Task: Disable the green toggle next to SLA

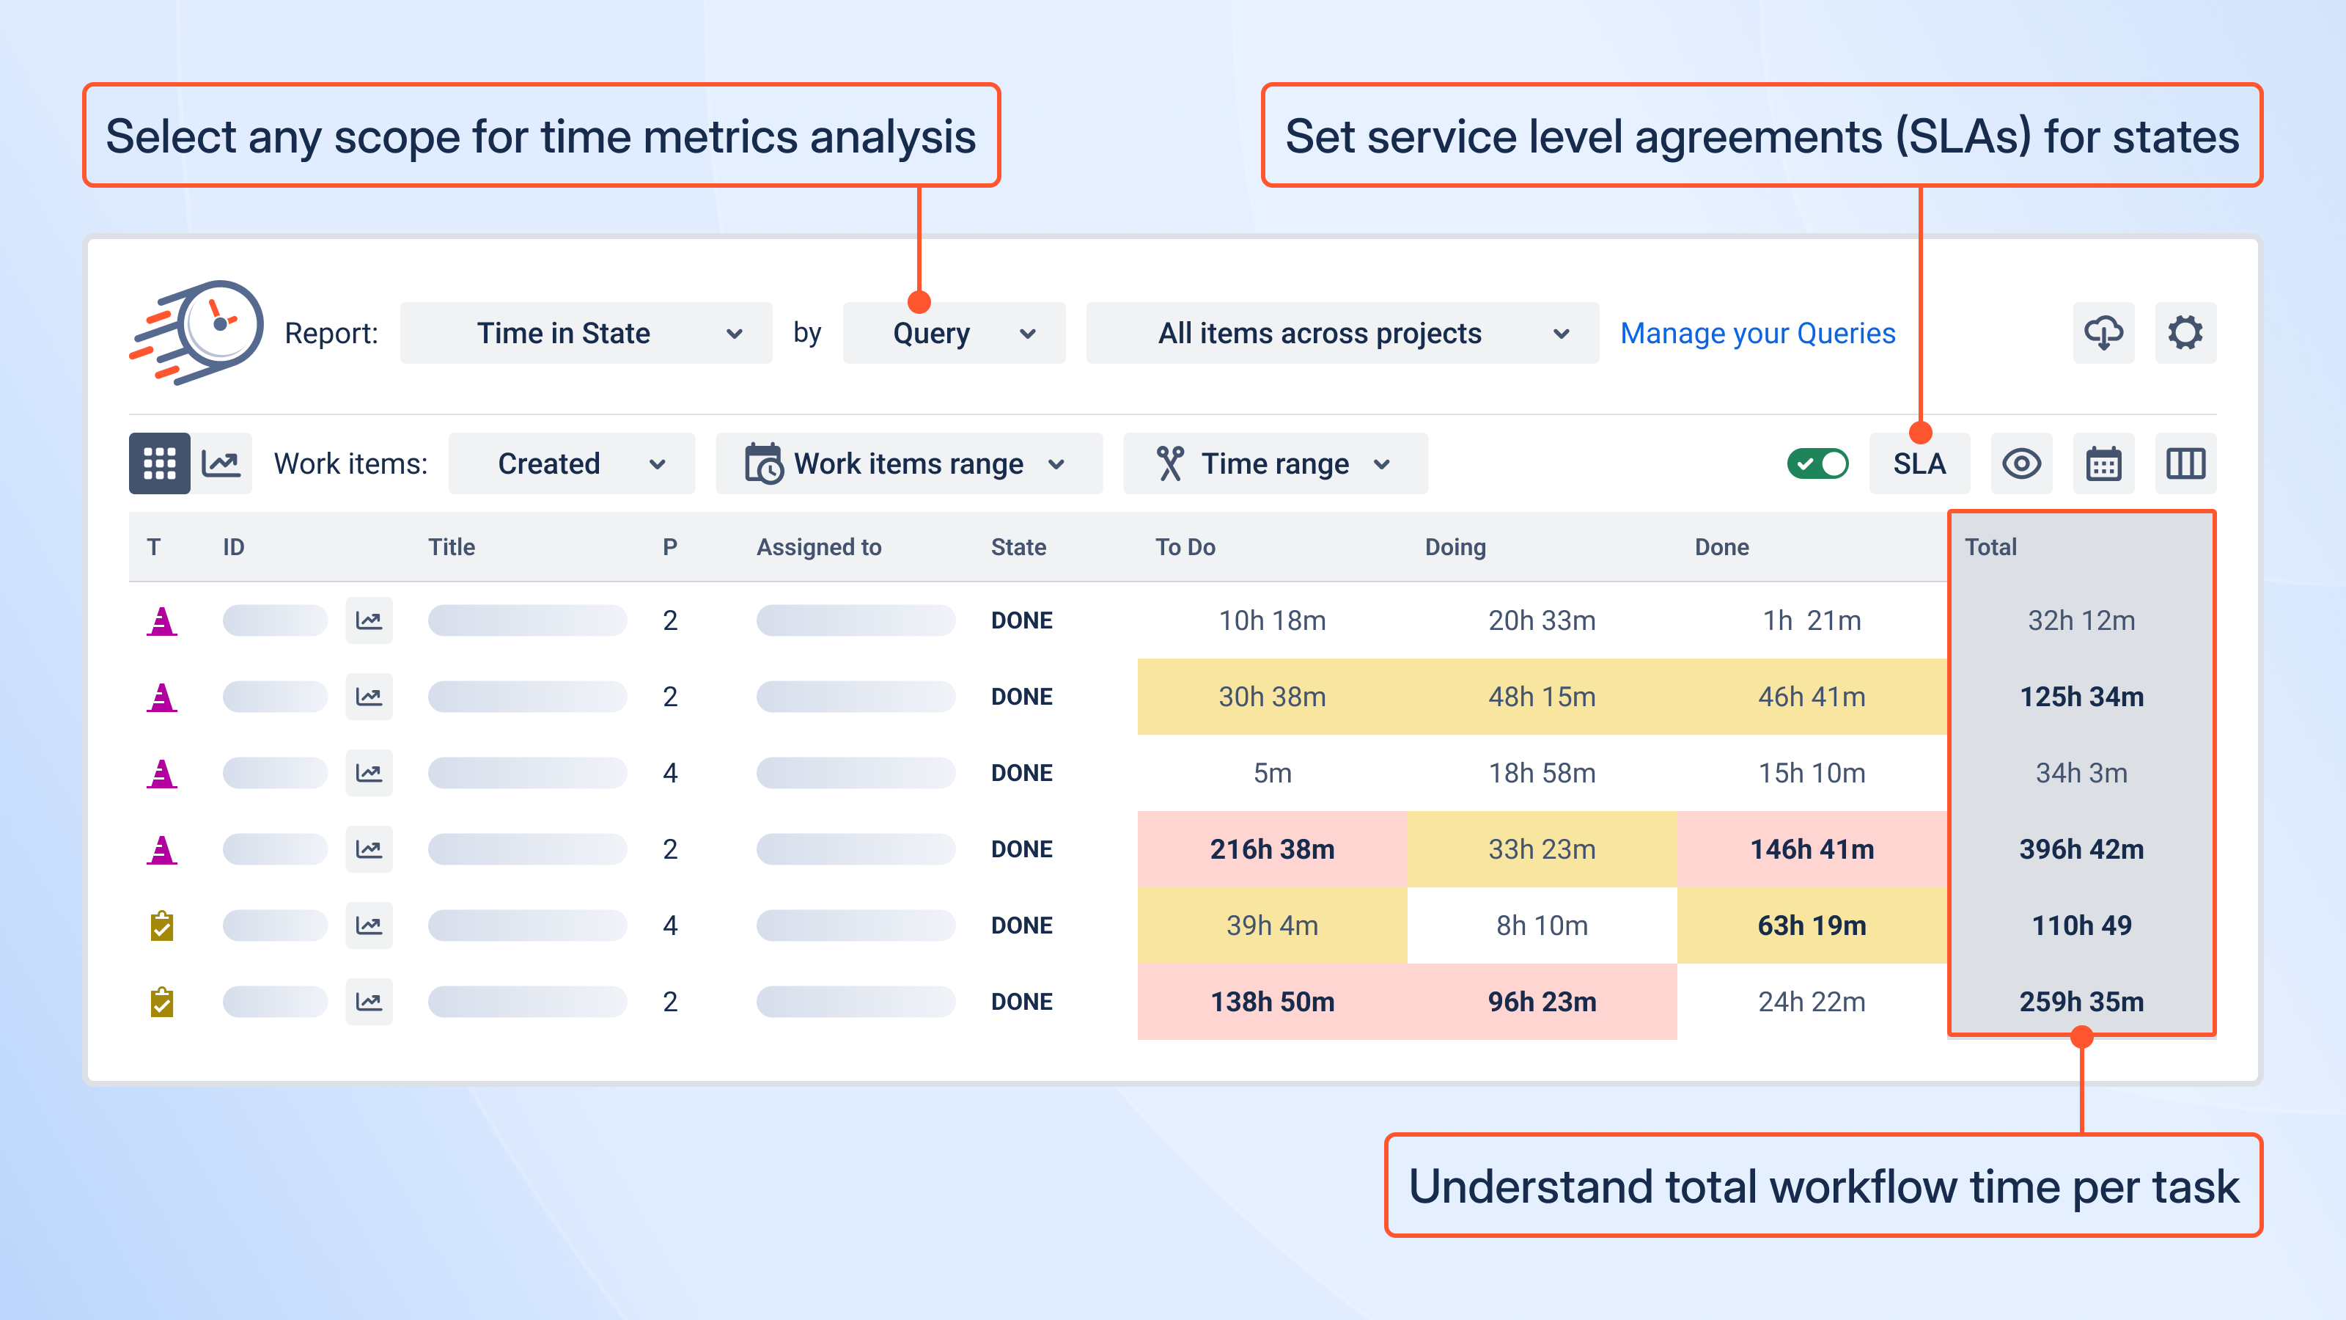Action: click(1818, 463)
